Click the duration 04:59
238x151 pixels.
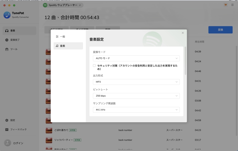(198, 120)
